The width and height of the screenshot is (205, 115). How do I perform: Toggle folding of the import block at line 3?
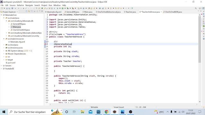48,19
